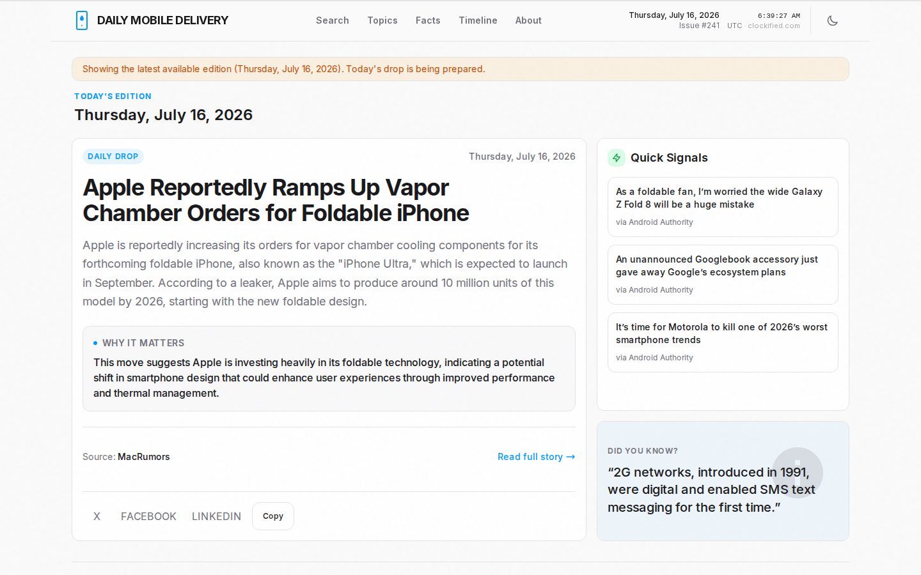Click the latest edition notice banner
Viewport: 921px width, 575px height.
click(460, 69)
